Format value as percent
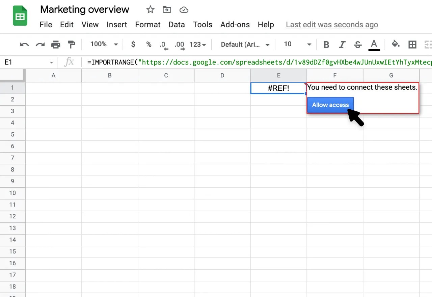 (x=148, y=44)
